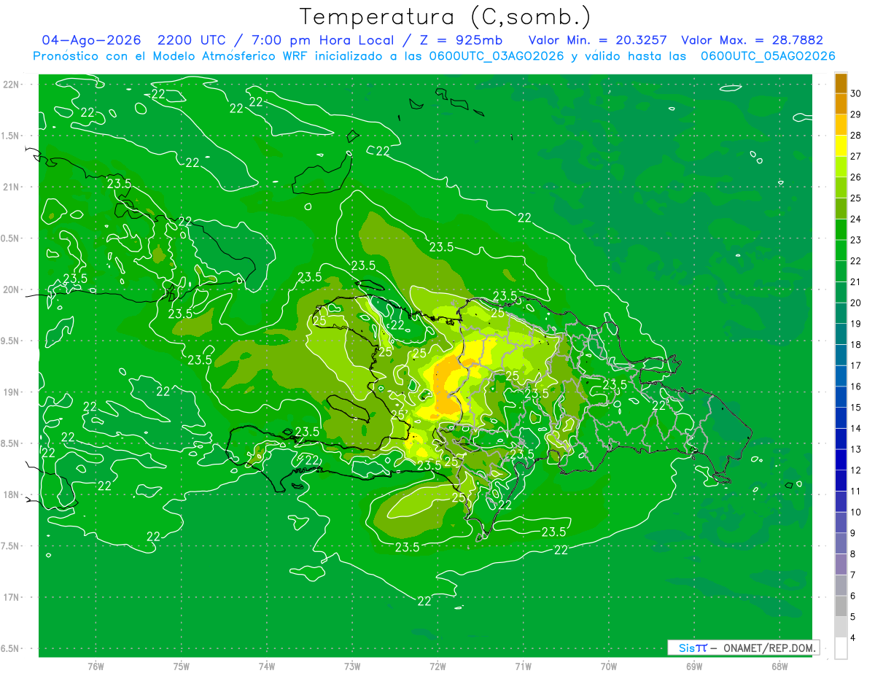Viewport: 875px width, 676px height.
Task: Click the colorbar label 28
Action: (x=856, y=136)
